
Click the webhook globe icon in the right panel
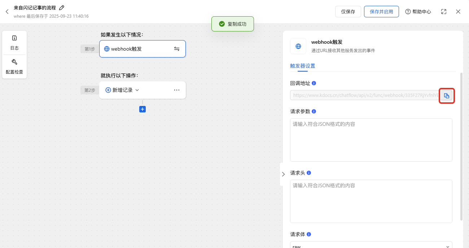coord(298,46)
